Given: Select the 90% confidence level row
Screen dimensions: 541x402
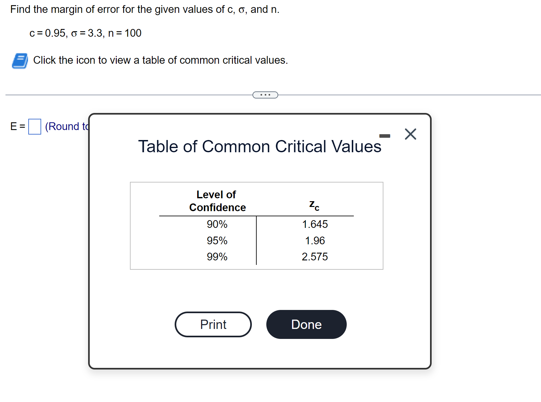Looking at the screenshot, I should (217, 224).
